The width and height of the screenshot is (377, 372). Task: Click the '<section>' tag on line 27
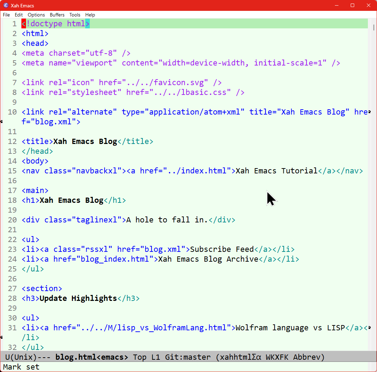pyautogui.click(x=42, y=288)
